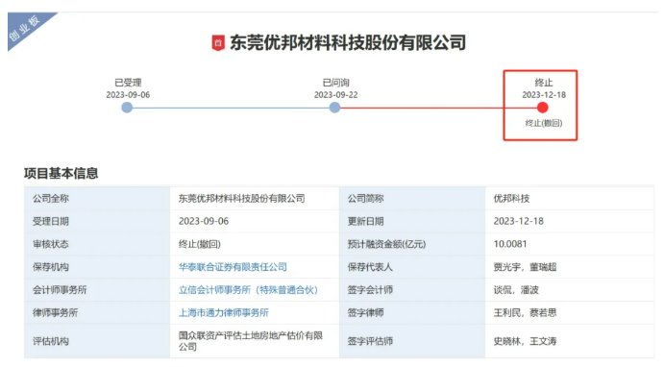
Task: Select the red 终止 timeline node dot
Action: coord(543,108)
